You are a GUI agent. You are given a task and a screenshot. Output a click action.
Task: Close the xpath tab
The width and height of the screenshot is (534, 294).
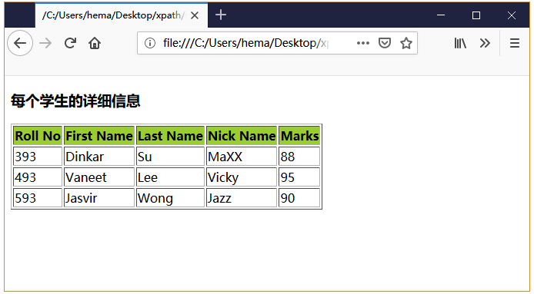click(195, 15)
